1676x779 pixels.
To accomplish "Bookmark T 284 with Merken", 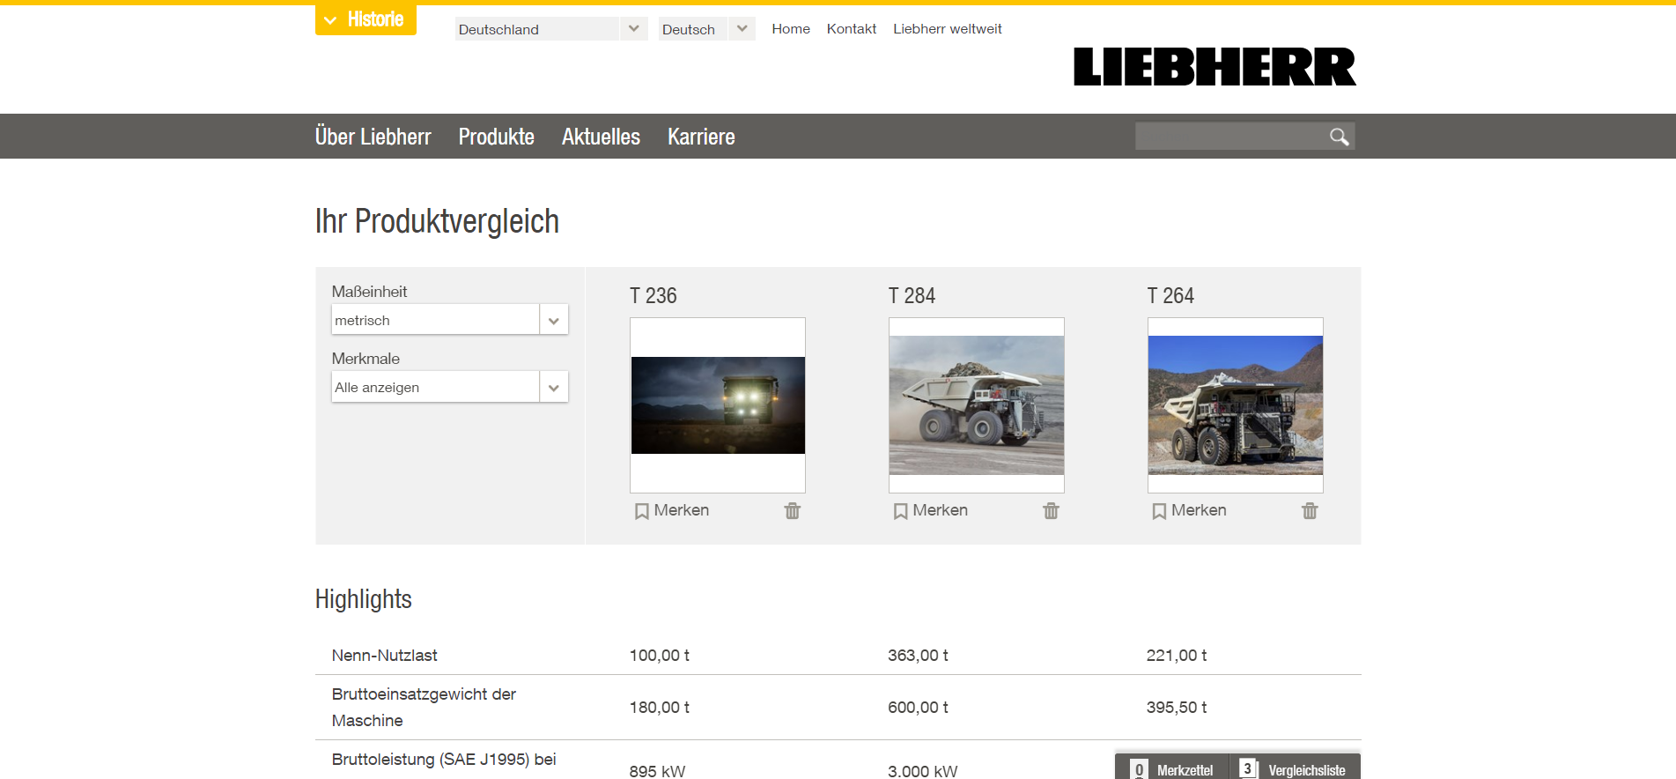I will 931,510.
